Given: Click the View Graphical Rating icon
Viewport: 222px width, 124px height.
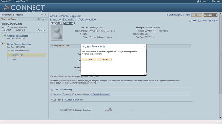Looking at the screenshot, I should [52, 90].
